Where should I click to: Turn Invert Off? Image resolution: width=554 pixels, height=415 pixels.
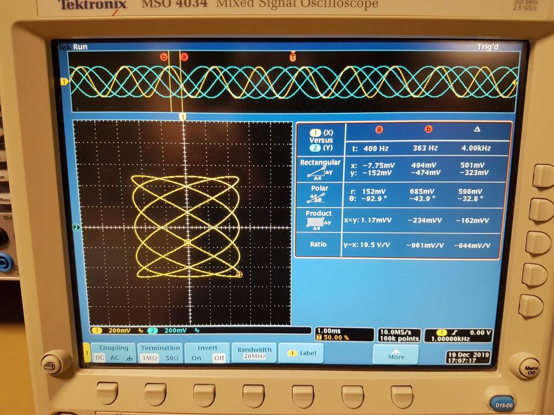click(219, 358)
